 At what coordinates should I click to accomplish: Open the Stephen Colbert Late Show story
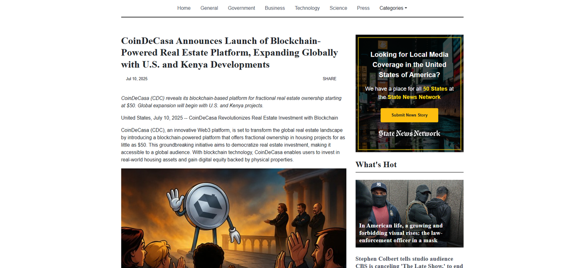409,262
